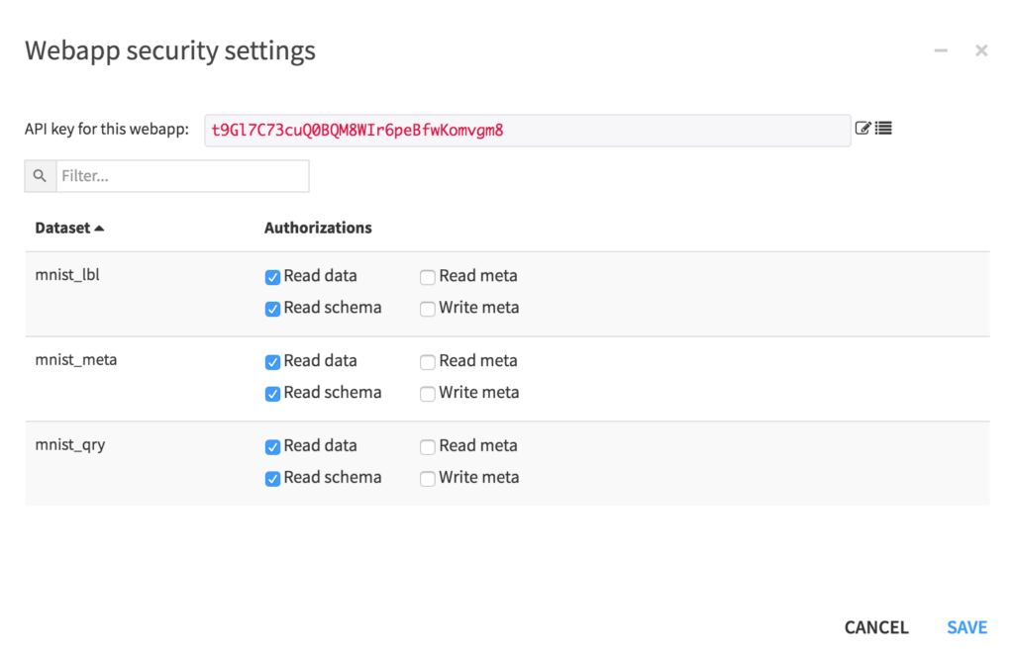Enable Write meta for mnist_meta

427,393
